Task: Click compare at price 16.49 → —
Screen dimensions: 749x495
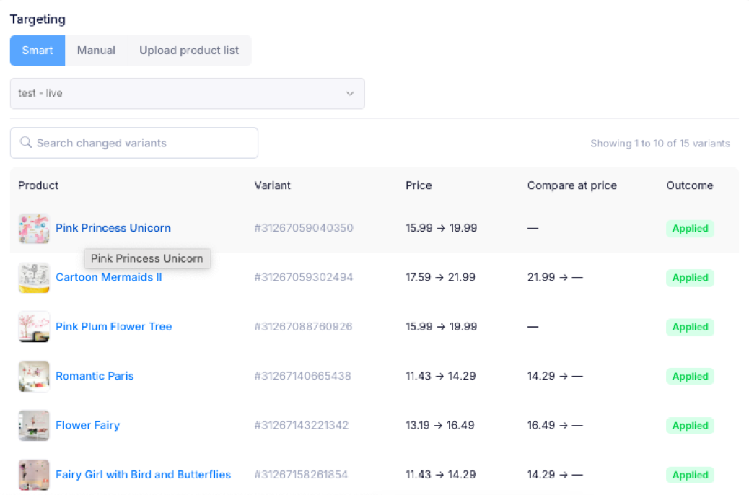Action: (555, 425)
